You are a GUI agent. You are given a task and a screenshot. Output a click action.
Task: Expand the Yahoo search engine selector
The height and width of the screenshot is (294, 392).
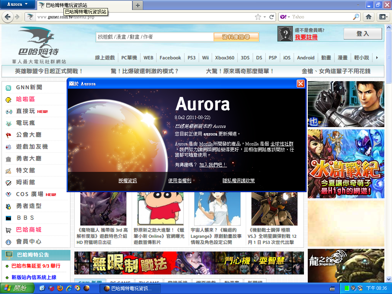284,17
